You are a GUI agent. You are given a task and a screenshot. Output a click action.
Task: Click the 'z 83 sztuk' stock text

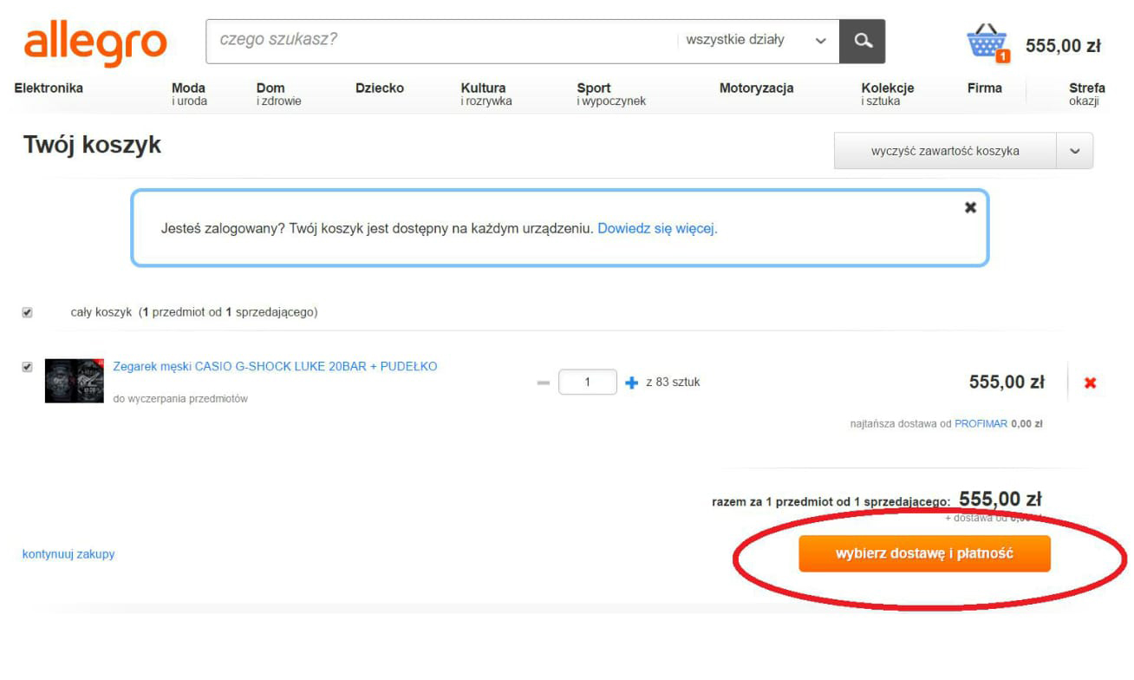coord(673,382)
